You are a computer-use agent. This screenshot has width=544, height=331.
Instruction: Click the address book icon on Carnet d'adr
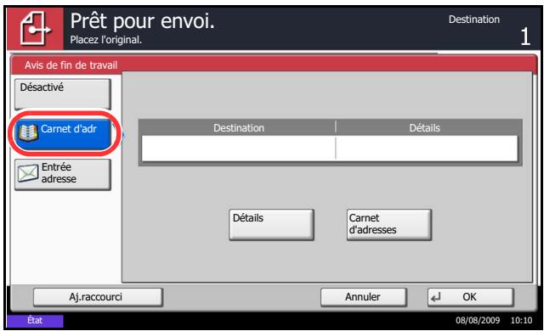coord(28,132)
